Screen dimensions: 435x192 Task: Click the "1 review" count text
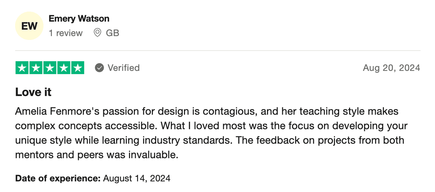[x=66, y=33]
